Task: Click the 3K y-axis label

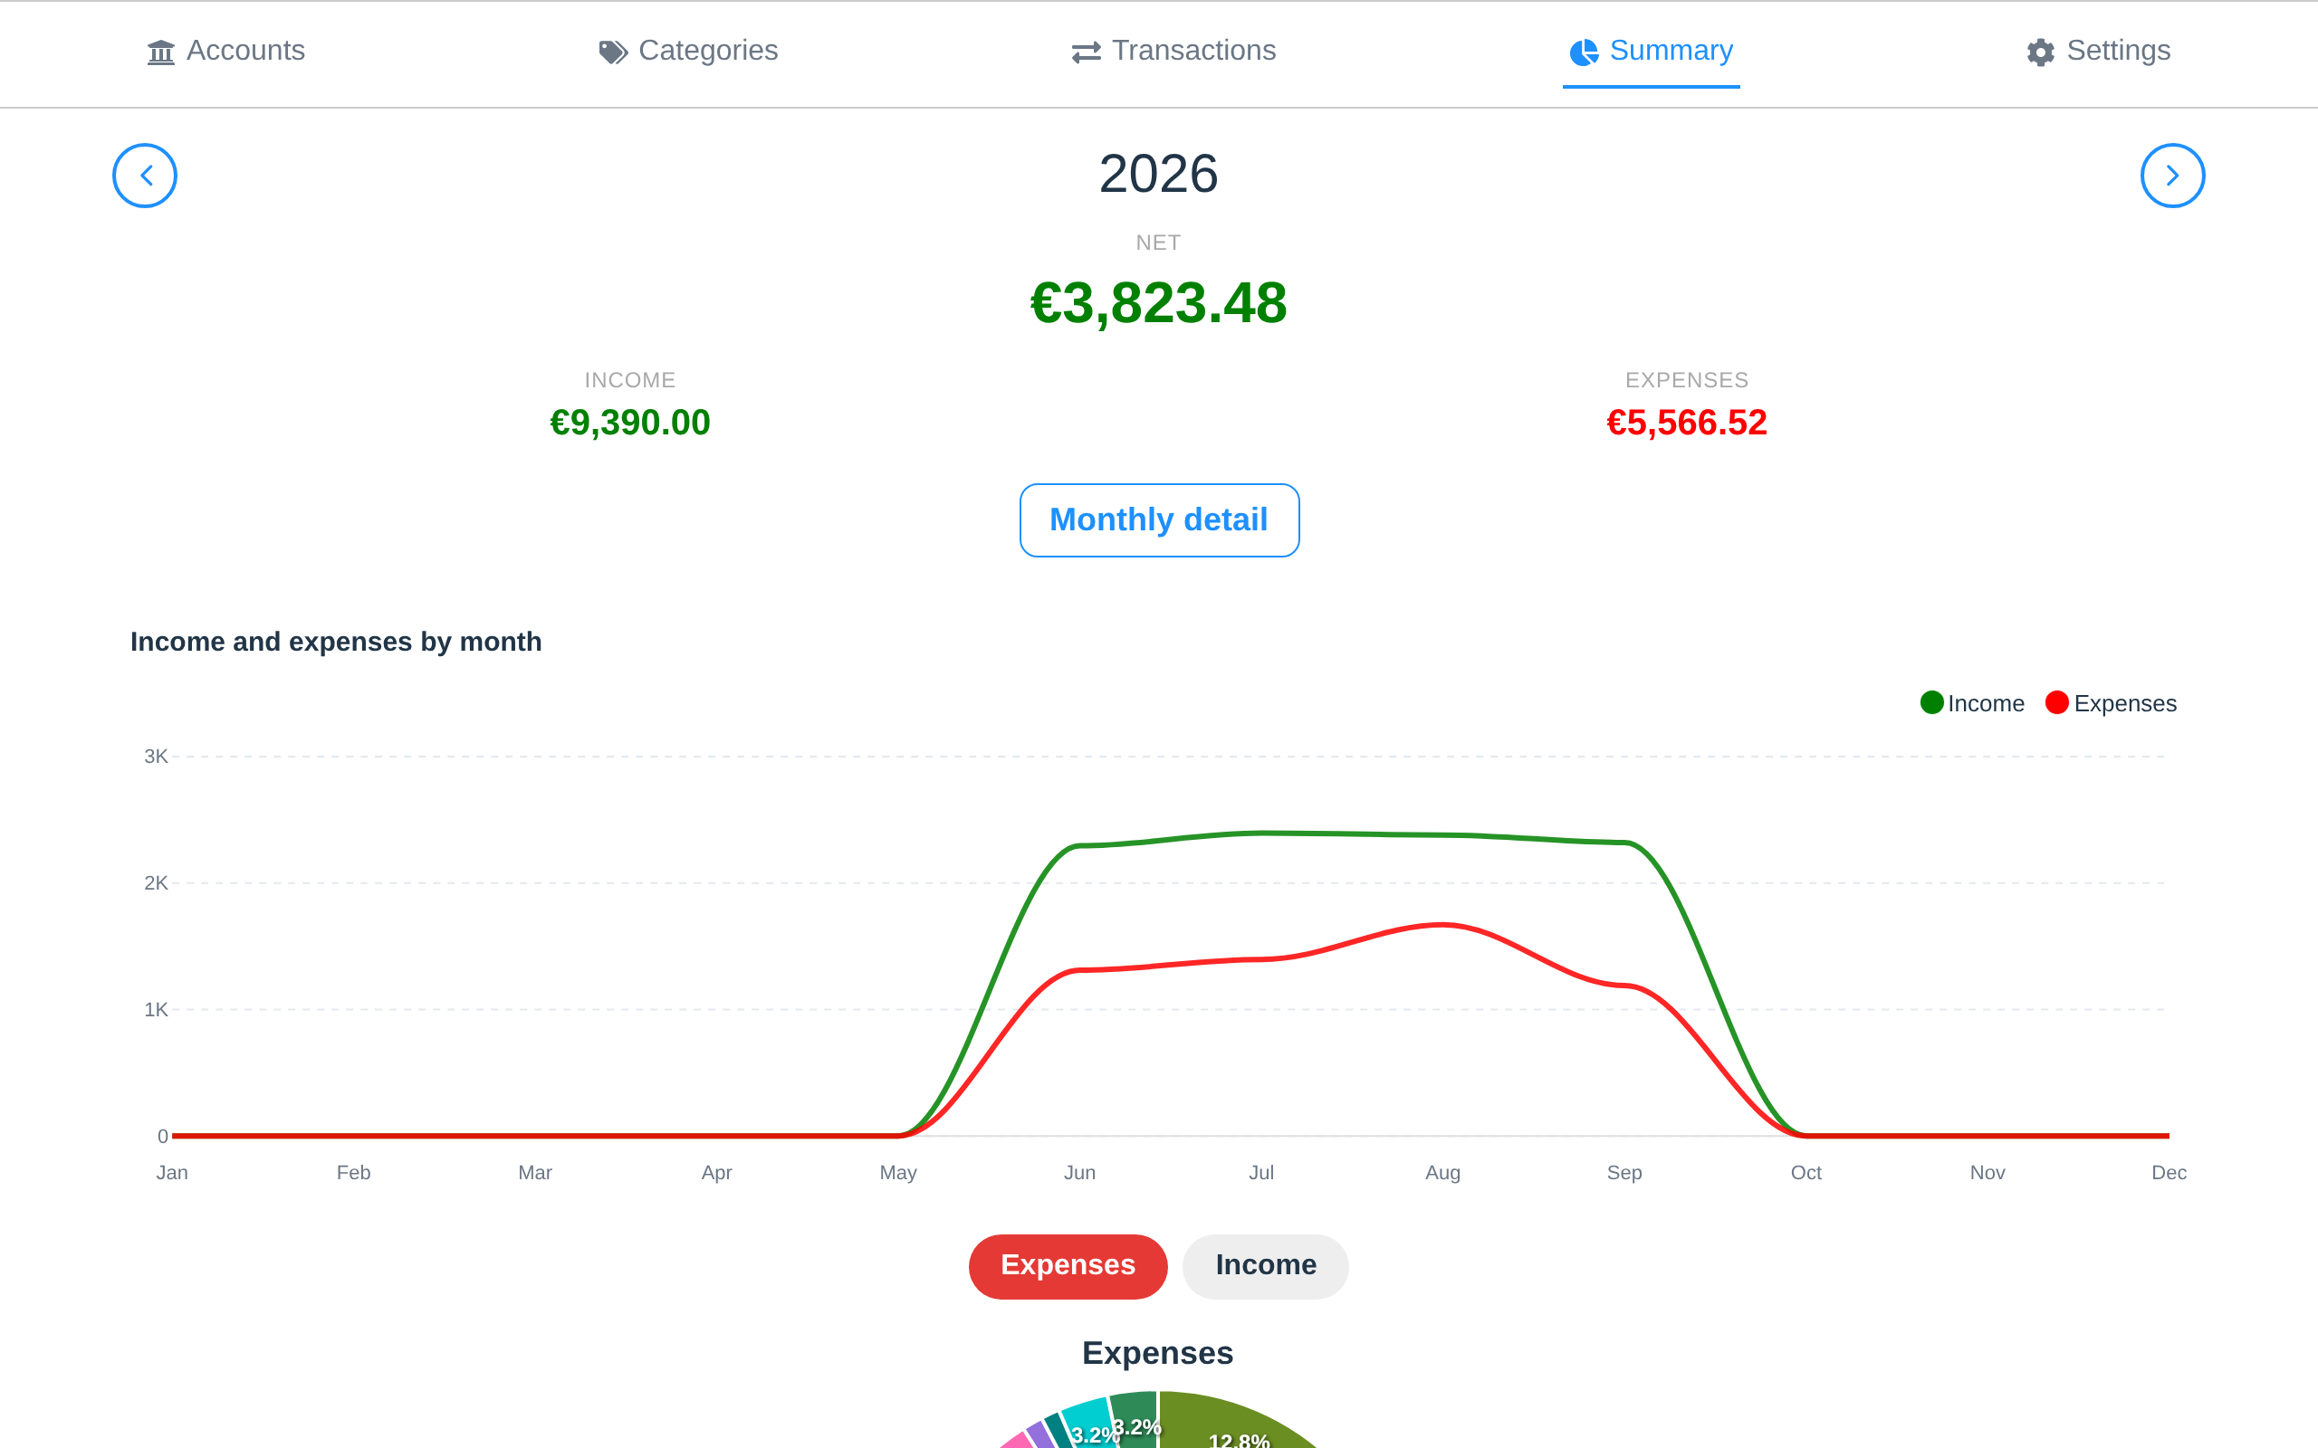Action: tap(156, 757)
